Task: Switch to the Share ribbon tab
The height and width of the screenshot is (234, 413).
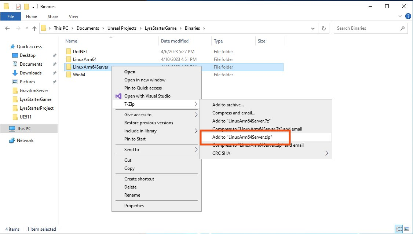Action: 53,17
